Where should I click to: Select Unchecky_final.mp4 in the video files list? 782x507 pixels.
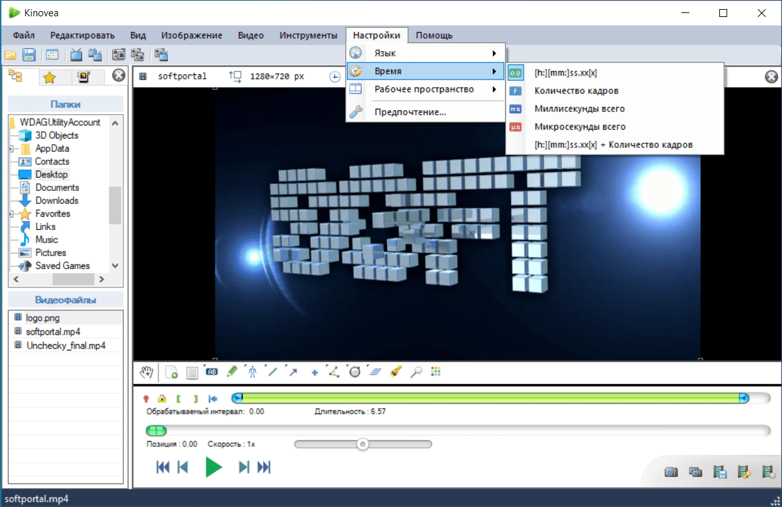tap(66, 345)
